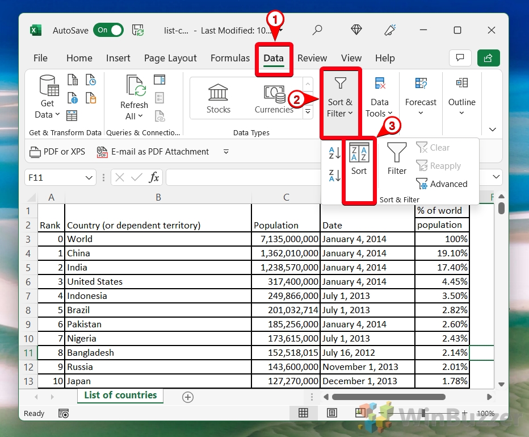Open the Advanced filter dialog
The image size is (529, 437).
tap(443, 184)
